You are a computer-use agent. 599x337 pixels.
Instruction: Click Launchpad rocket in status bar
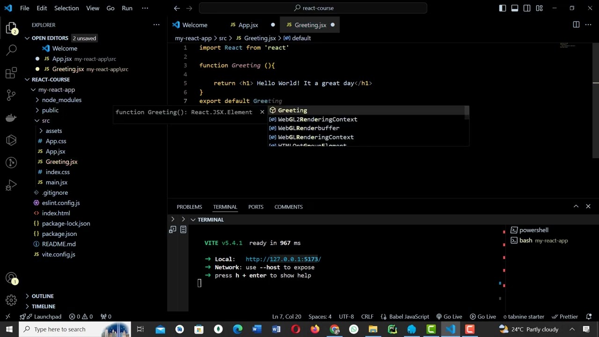pos(41,316)
